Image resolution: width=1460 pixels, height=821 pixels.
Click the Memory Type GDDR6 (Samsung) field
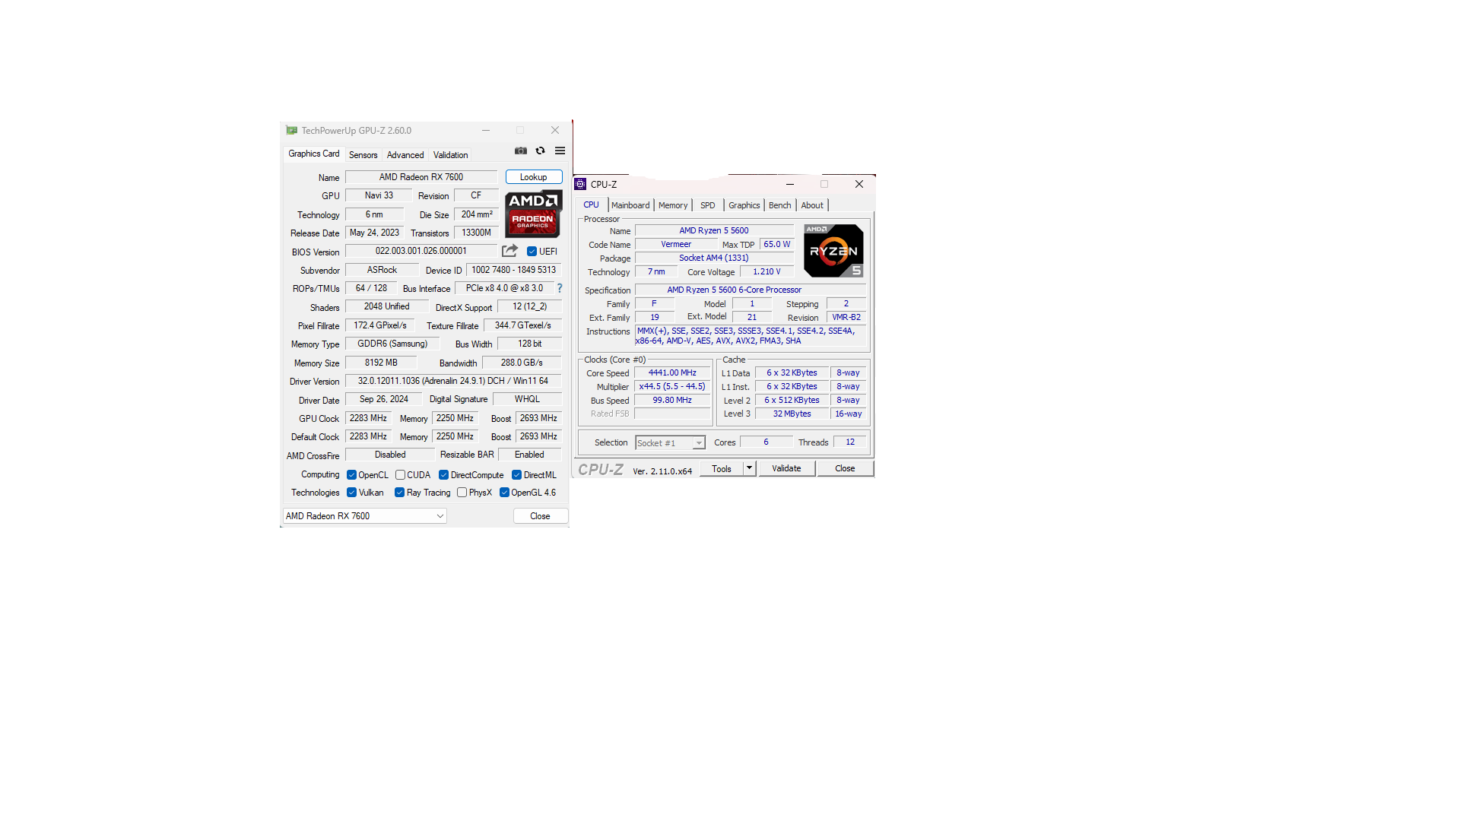coord(392,344)
